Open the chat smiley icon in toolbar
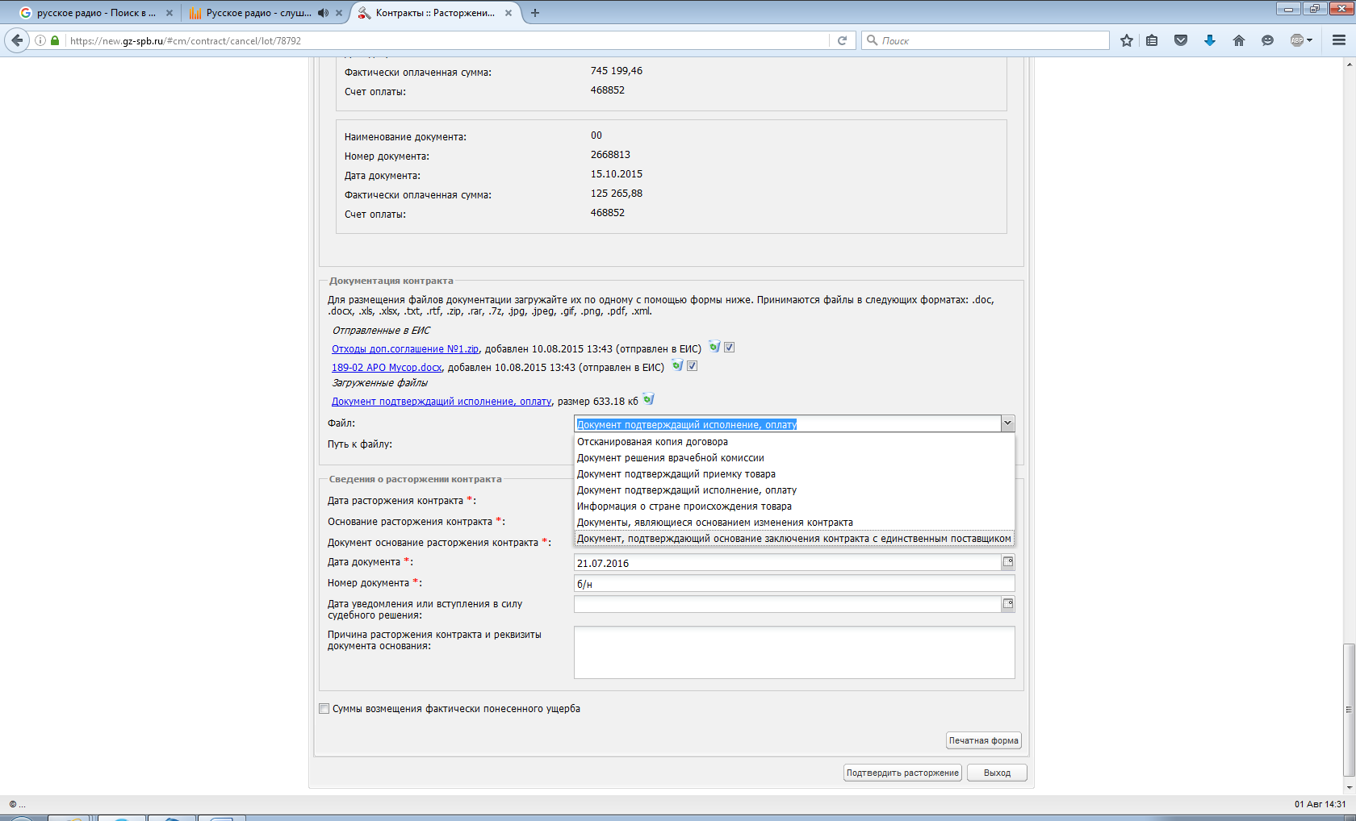This screenshot has width=1356, height=821. (x=1268, y=40)
